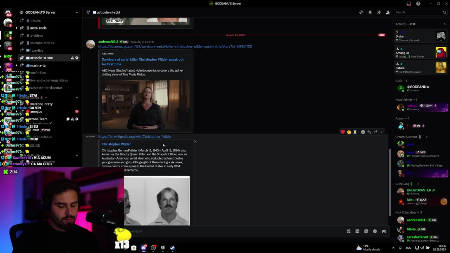Screen dimensions: 450x253
Task: Jump to new messages via NEW badge
Action: pos(382,35)
